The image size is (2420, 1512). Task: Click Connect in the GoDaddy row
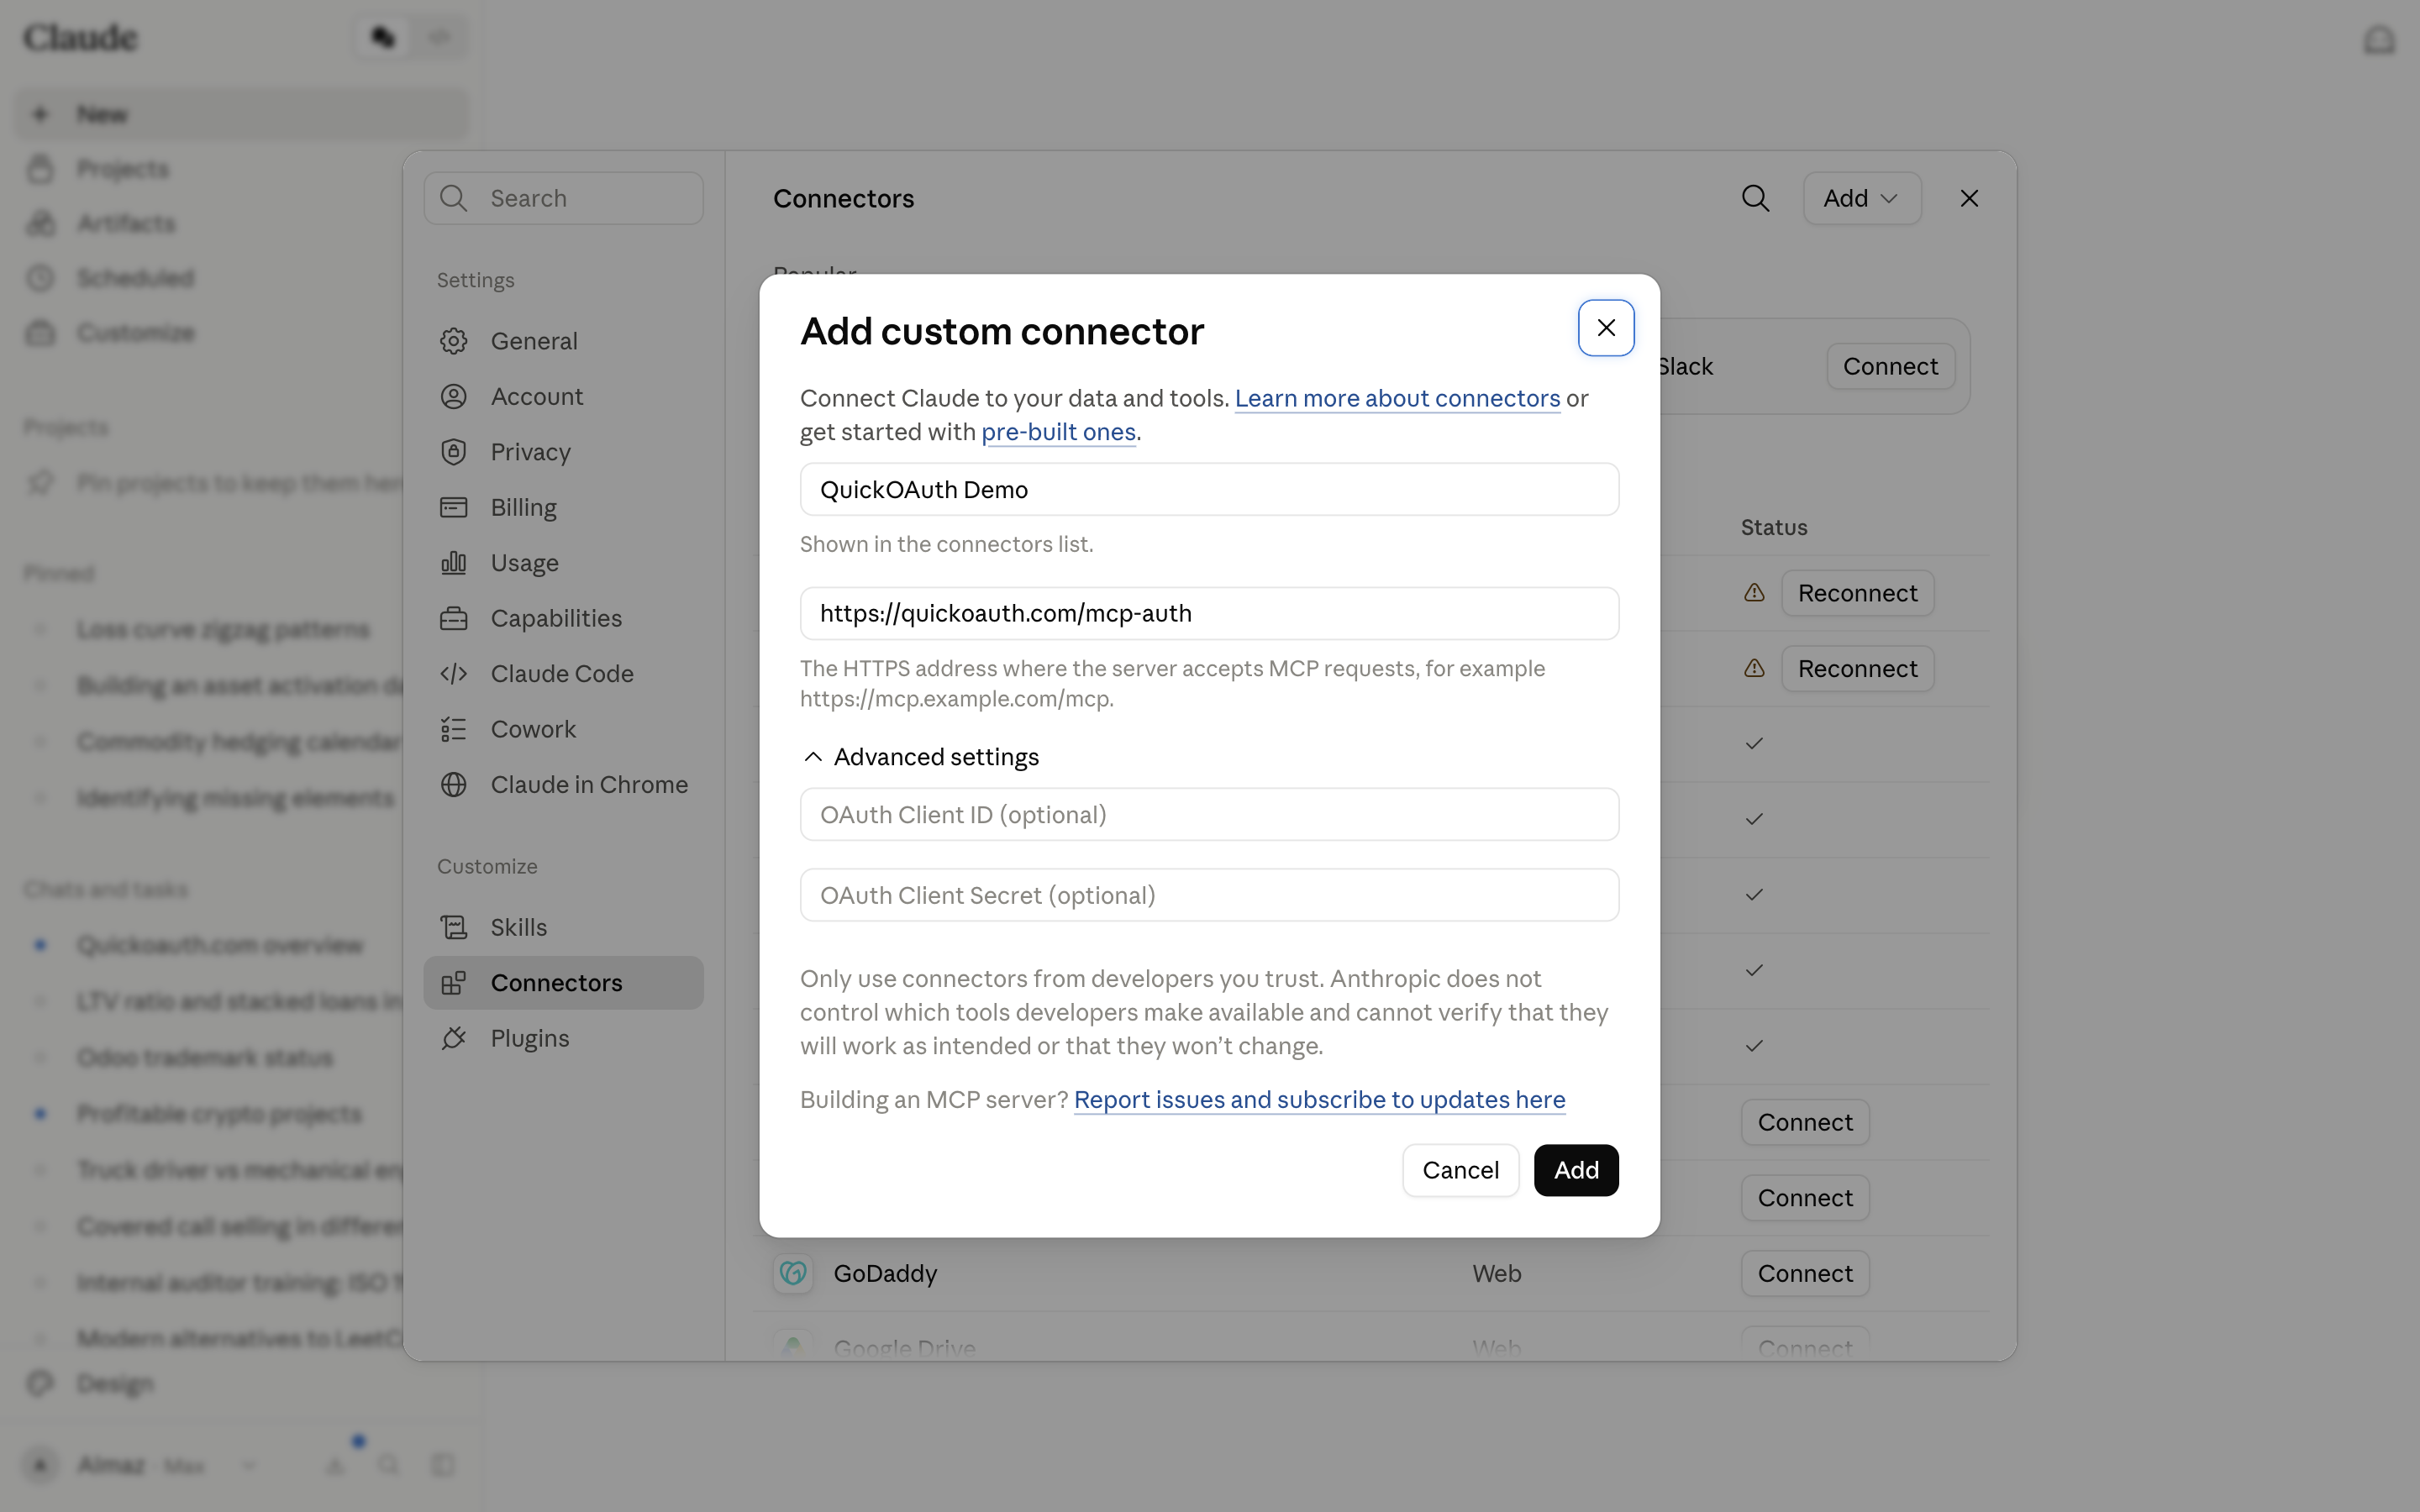pos(1805,1274)
